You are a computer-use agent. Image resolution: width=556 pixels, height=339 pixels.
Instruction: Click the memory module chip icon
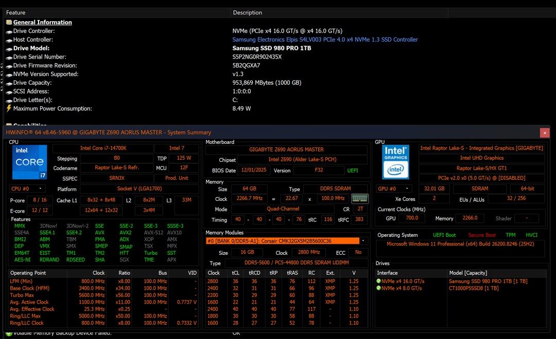pos(359,198)
